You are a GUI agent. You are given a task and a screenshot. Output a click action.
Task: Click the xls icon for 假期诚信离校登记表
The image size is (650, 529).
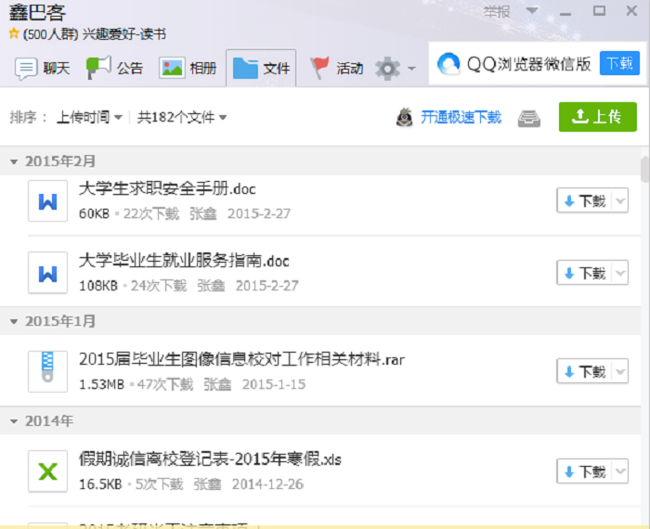click(48, 471)
